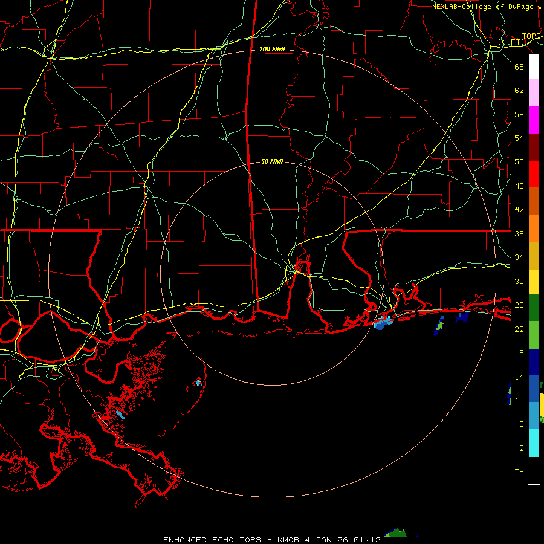
Task: Select the maroon legend color band
Action: (x=534, y=147)
